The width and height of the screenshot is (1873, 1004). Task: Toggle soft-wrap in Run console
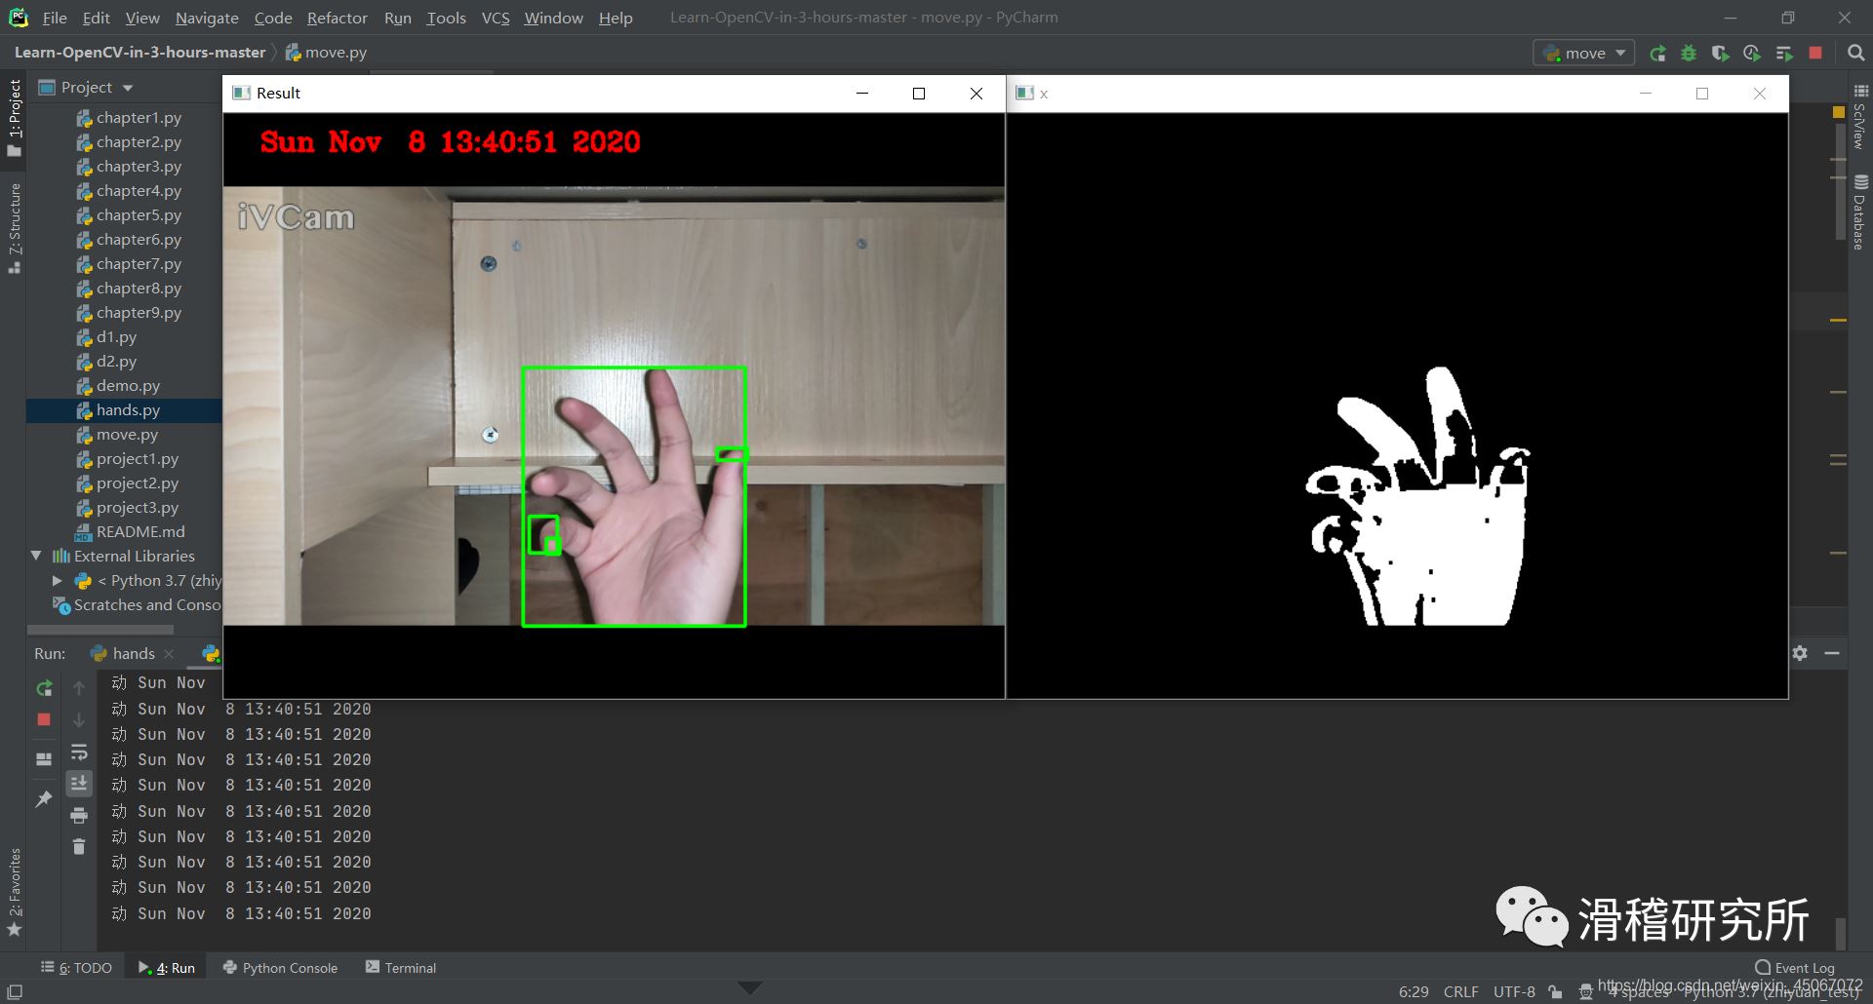(x=79, y=753)
